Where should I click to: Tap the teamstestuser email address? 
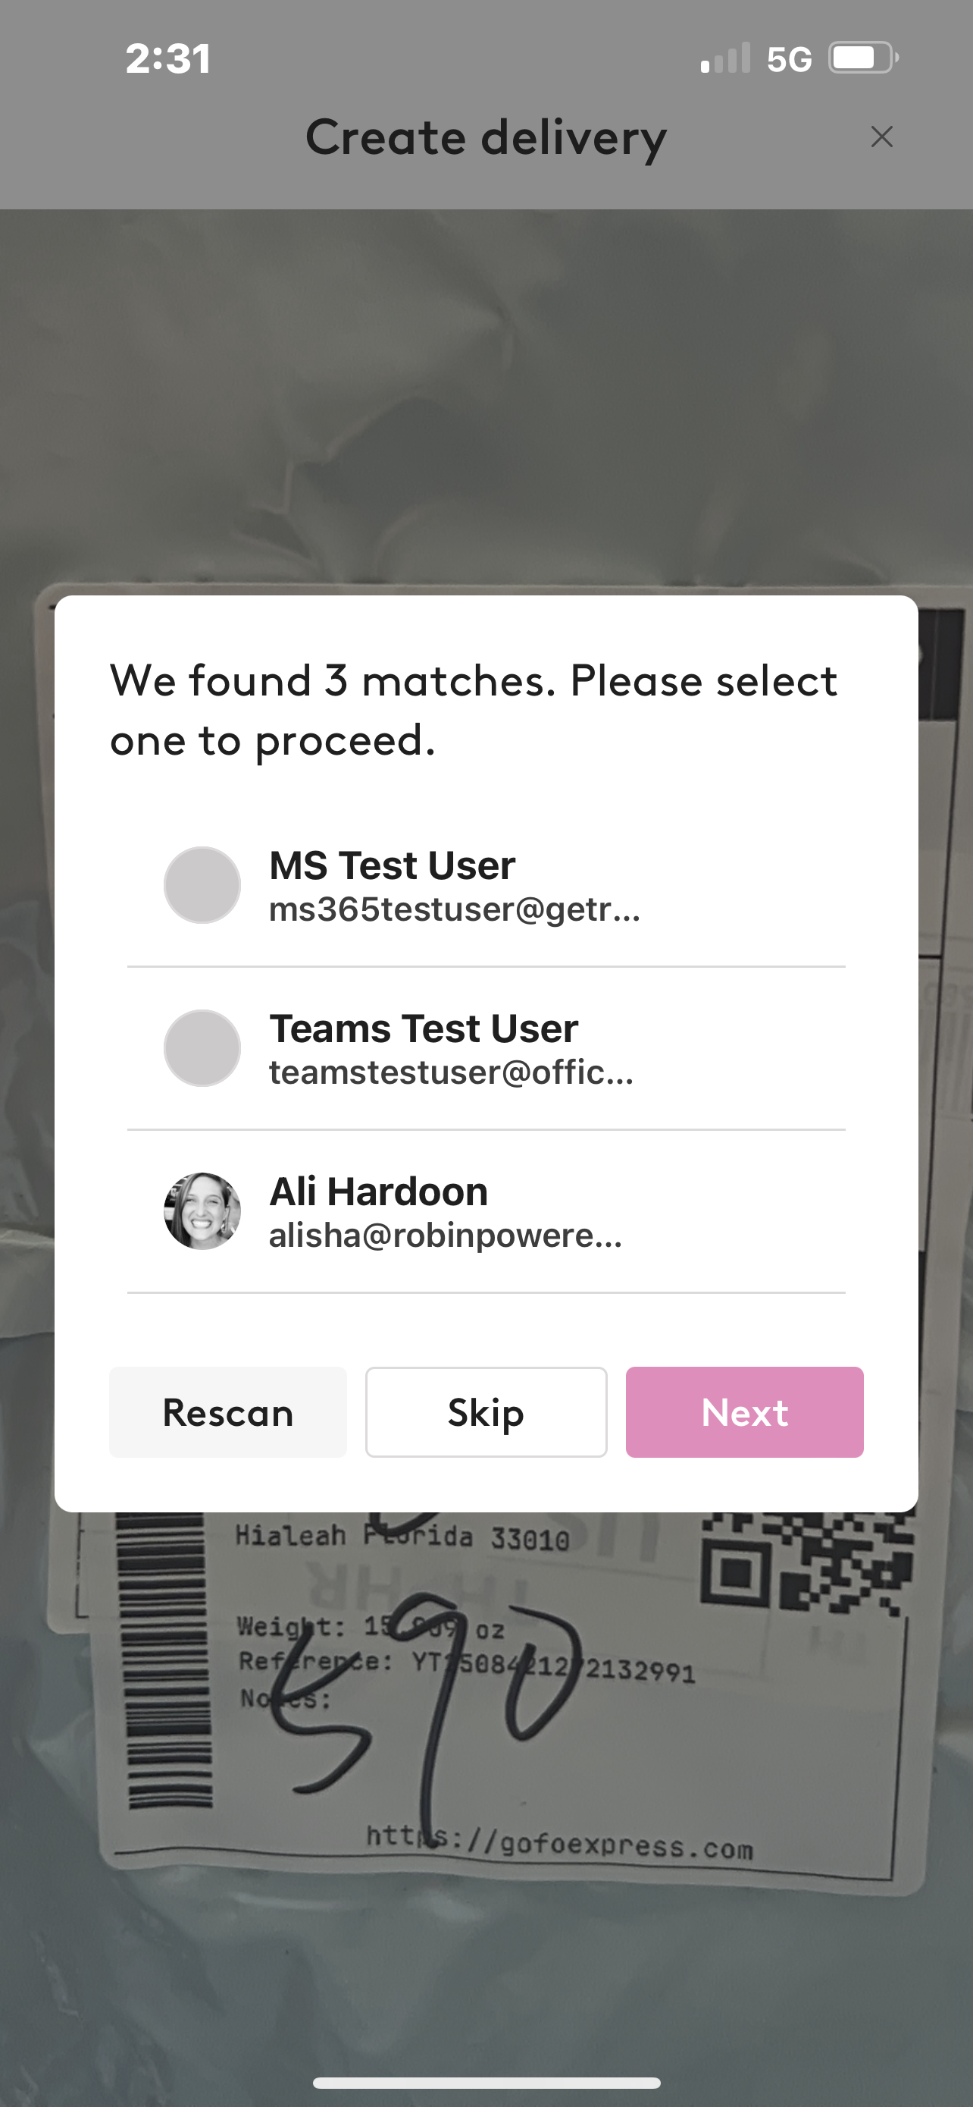tap(452, 1072)
